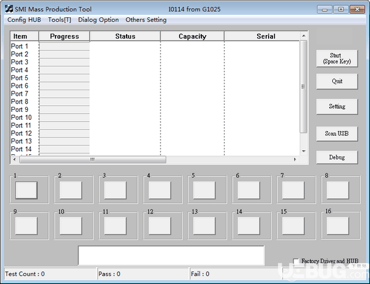Click the Fail : 0 status field

click(x=236, y=274)
